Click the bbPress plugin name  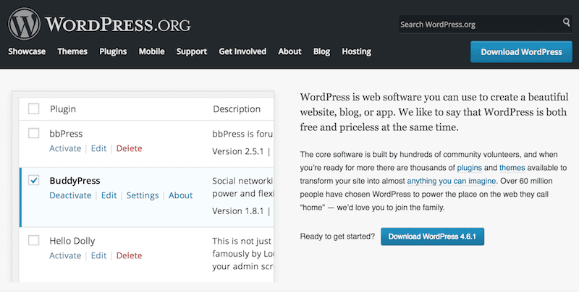[x=66, y=134]
